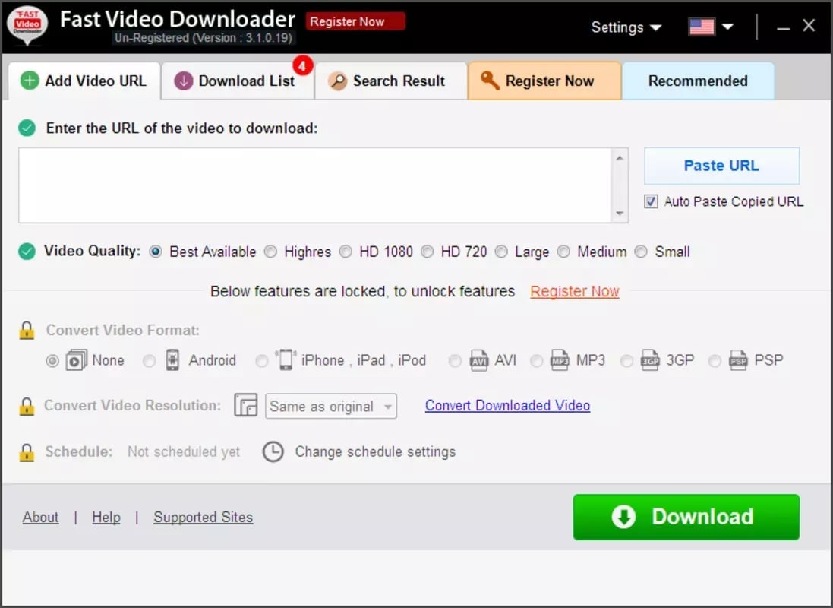The width and height of the screenshot is (833, 608).
Task: Open the Settings dropdown menu
Action: click(x=626, y=27)
